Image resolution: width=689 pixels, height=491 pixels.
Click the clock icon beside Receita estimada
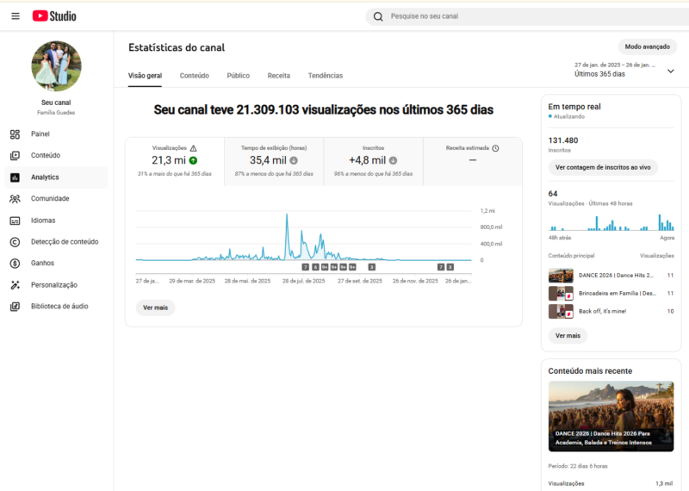(496, 148)
